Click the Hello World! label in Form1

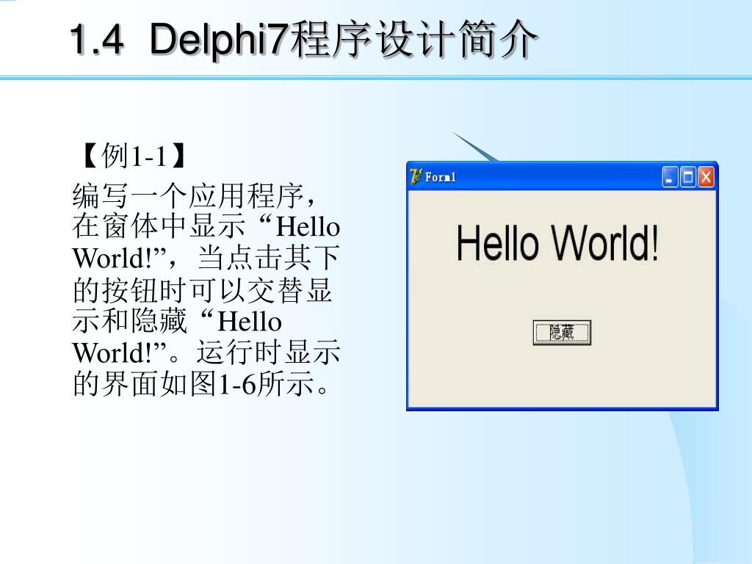557,243
